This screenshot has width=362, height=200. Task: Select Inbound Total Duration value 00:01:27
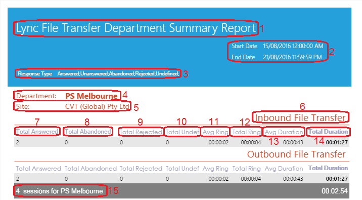(x=337, y=142)
